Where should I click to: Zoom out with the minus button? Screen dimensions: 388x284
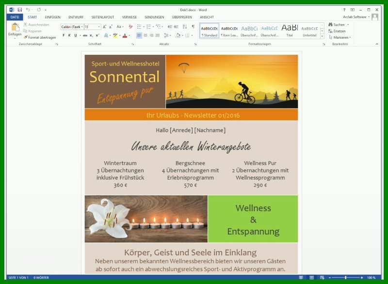[x=330, y=278]
